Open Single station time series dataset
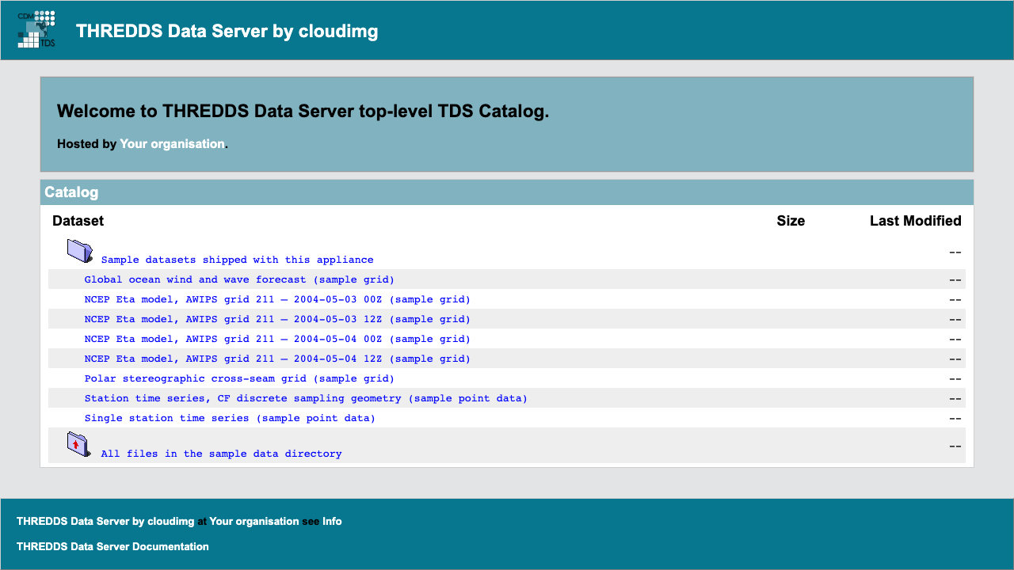Viewport: 1014px width, 570px height. pos(230,418)
